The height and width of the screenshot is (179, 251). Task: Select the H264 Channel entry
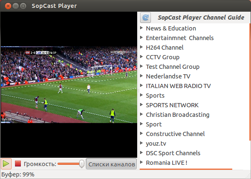click(x=164, y=48)
